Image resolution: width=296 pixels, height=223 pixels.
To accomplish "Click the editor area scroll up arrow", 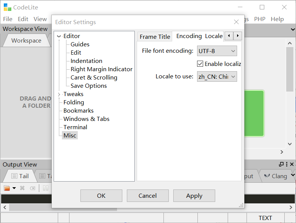I will [x=290, y=43].
